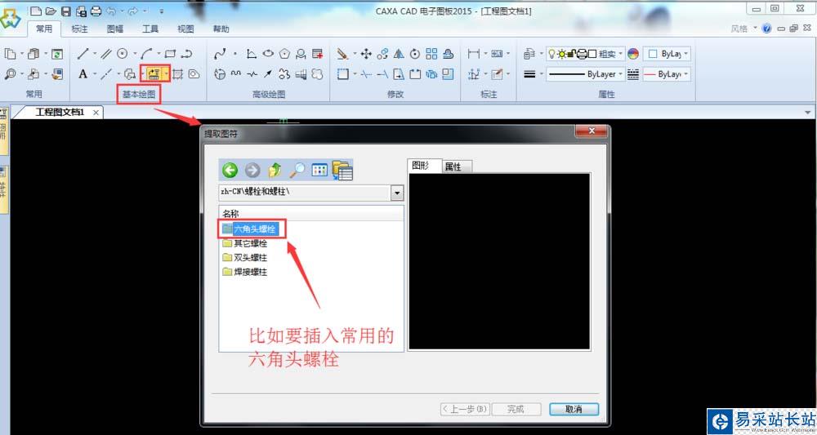817x435 pixels.
Task: Expand the dropdown arrow beside Extract Symbol icon
Action: tap(166, 74)
